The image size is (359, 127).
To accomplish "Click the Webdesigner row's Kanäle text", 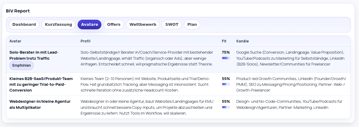I will [289, 104].
